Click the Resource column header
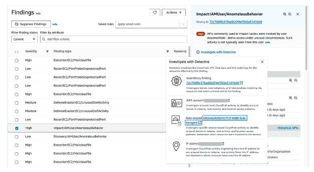Viewport: 314px width, 172px height. (x=180, y=51)
